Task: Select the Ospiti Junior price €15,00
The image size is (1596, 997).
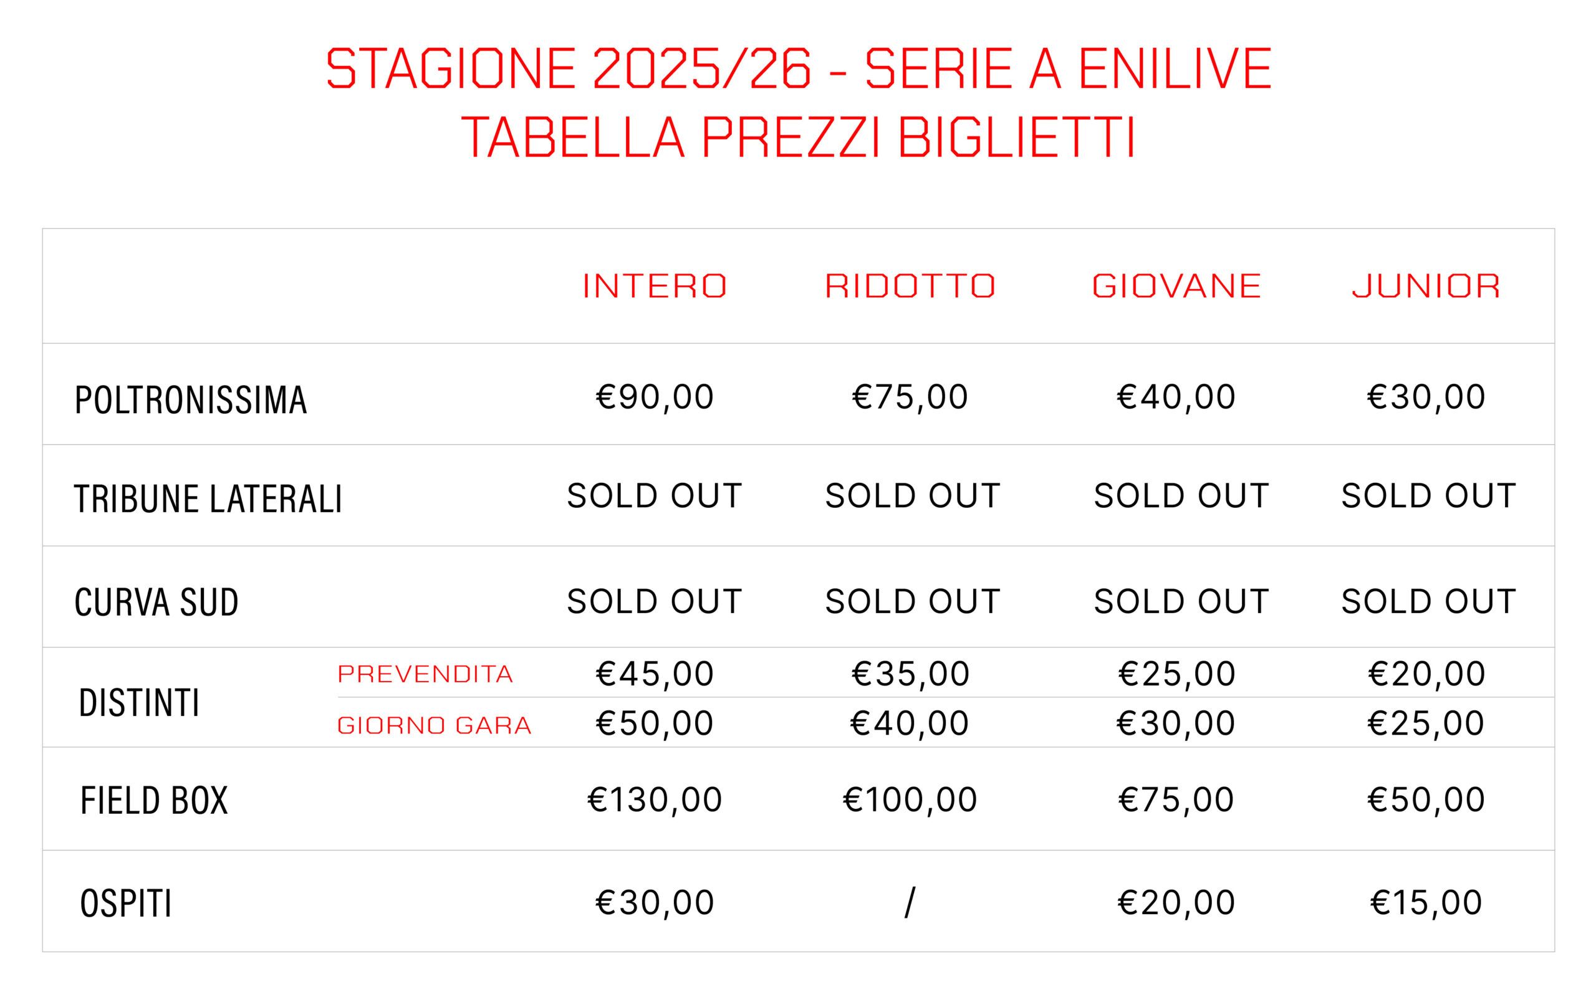Action: tap(1426, 902)
